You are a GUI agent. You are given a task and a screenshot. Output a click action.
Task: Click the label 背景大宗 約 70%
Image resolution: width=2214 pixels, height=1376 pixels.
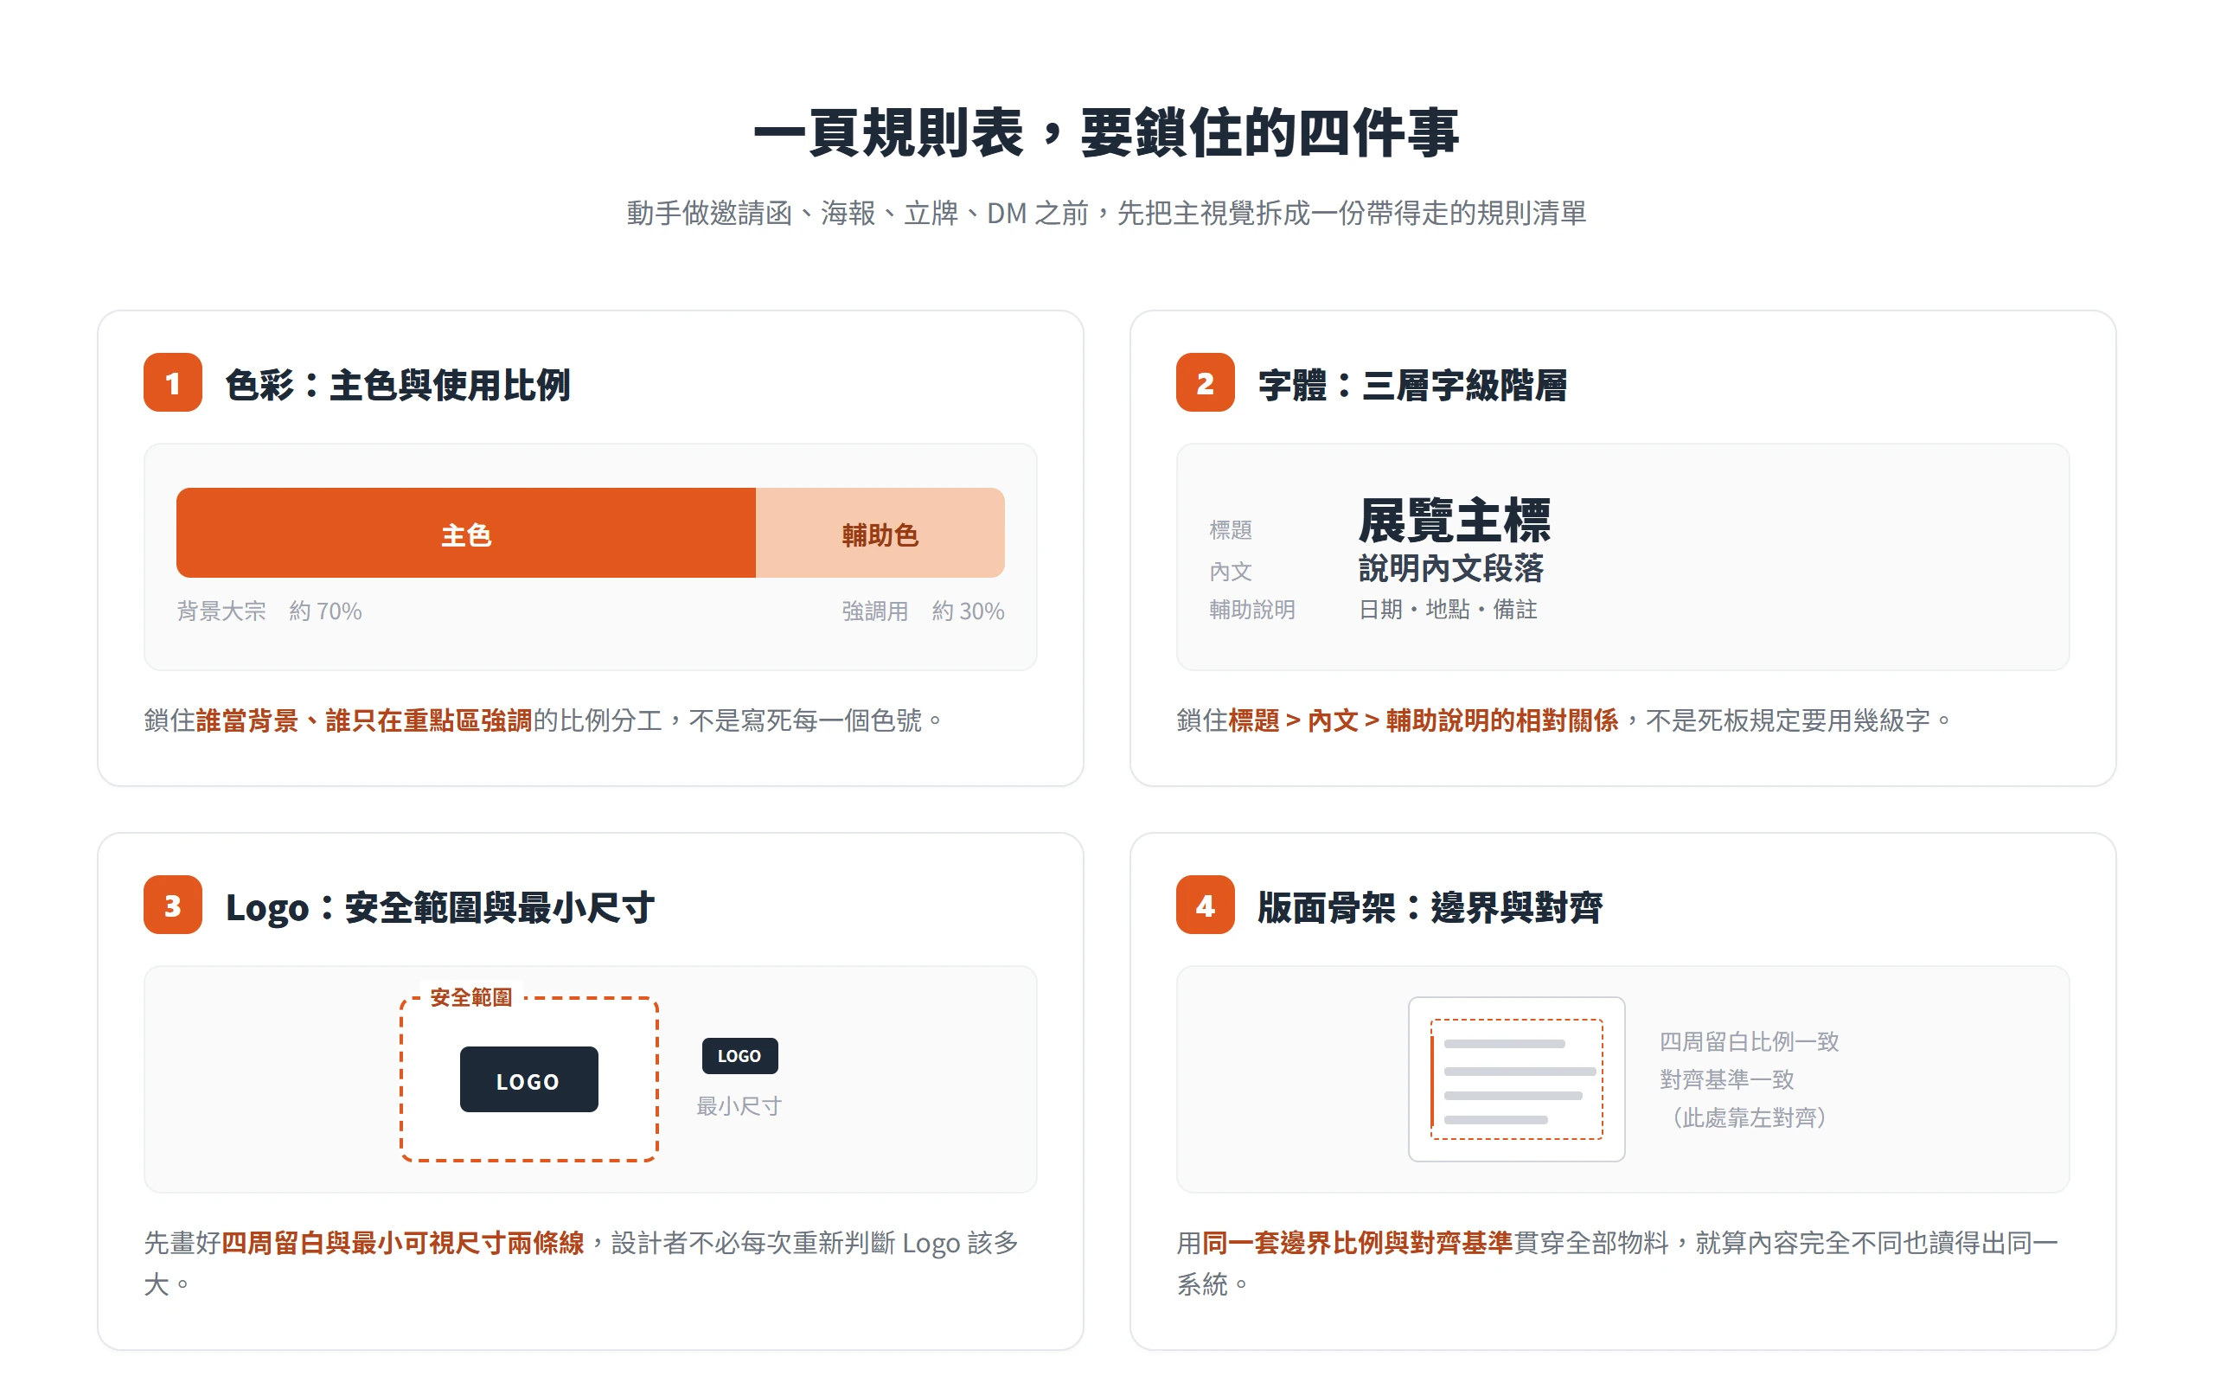coord(269,611)
